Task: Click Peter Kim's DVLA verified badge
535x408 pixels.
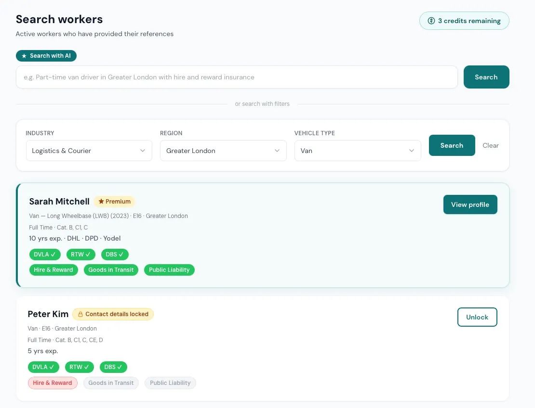Action: click(x=43, y=367)
